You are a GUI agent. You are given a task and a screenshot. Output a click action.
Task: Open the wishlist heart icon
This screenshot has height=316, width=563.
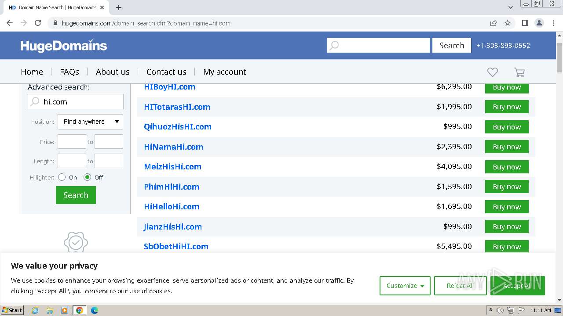click(492, 72)
